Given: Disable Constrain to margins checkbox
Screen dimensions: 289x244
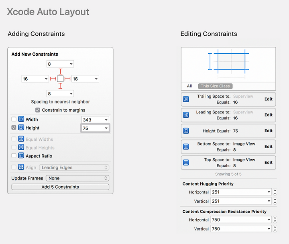Looking at the screenshot, I should tap(38, 110).
